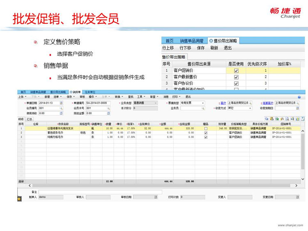Click blue 客户 label link
The image size is (308, 231).
[x=223, y=103]
